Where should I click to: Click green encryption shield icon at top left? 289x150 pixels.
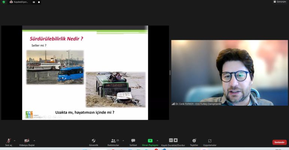click(x=4, y=2)
